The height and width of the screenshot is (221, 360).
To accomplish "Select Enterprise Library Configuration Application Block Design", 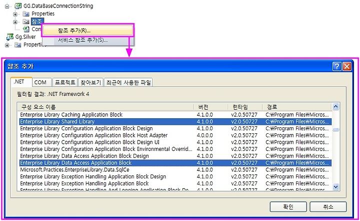I will [x=175, y=128].
